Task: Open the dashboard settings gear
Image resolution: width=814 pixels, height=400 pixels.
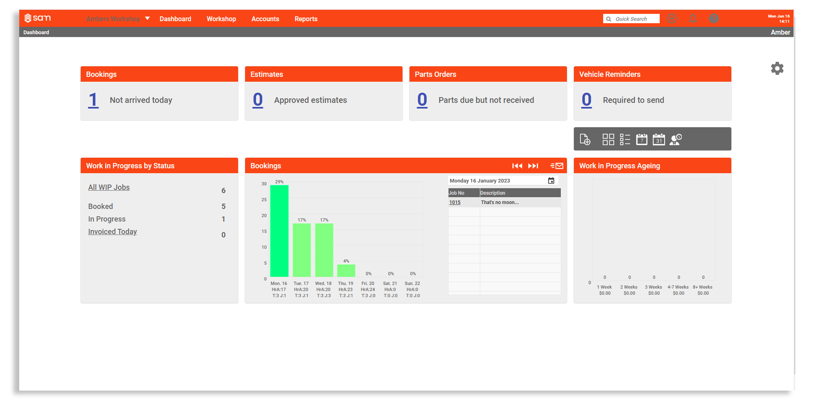Action: (777, 68)
